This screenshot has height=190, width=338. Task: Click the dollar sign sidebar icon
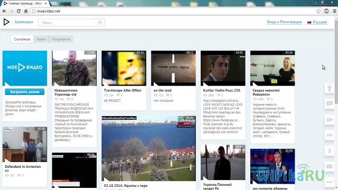[x=330, y=151]
